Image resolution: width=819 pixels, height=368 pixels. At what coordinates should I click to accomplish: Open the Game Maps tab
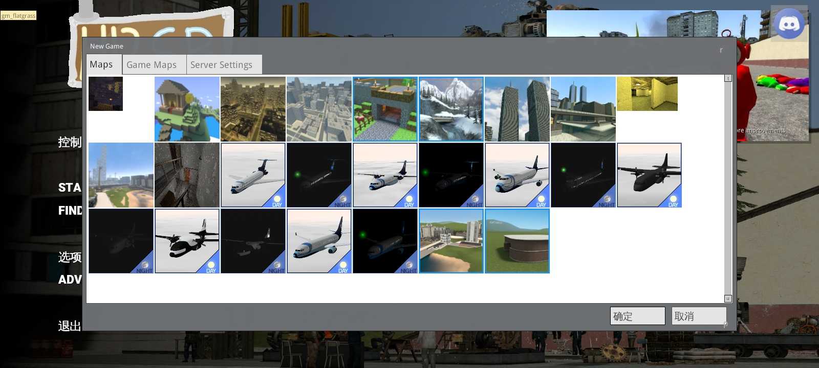pos(152,65)
